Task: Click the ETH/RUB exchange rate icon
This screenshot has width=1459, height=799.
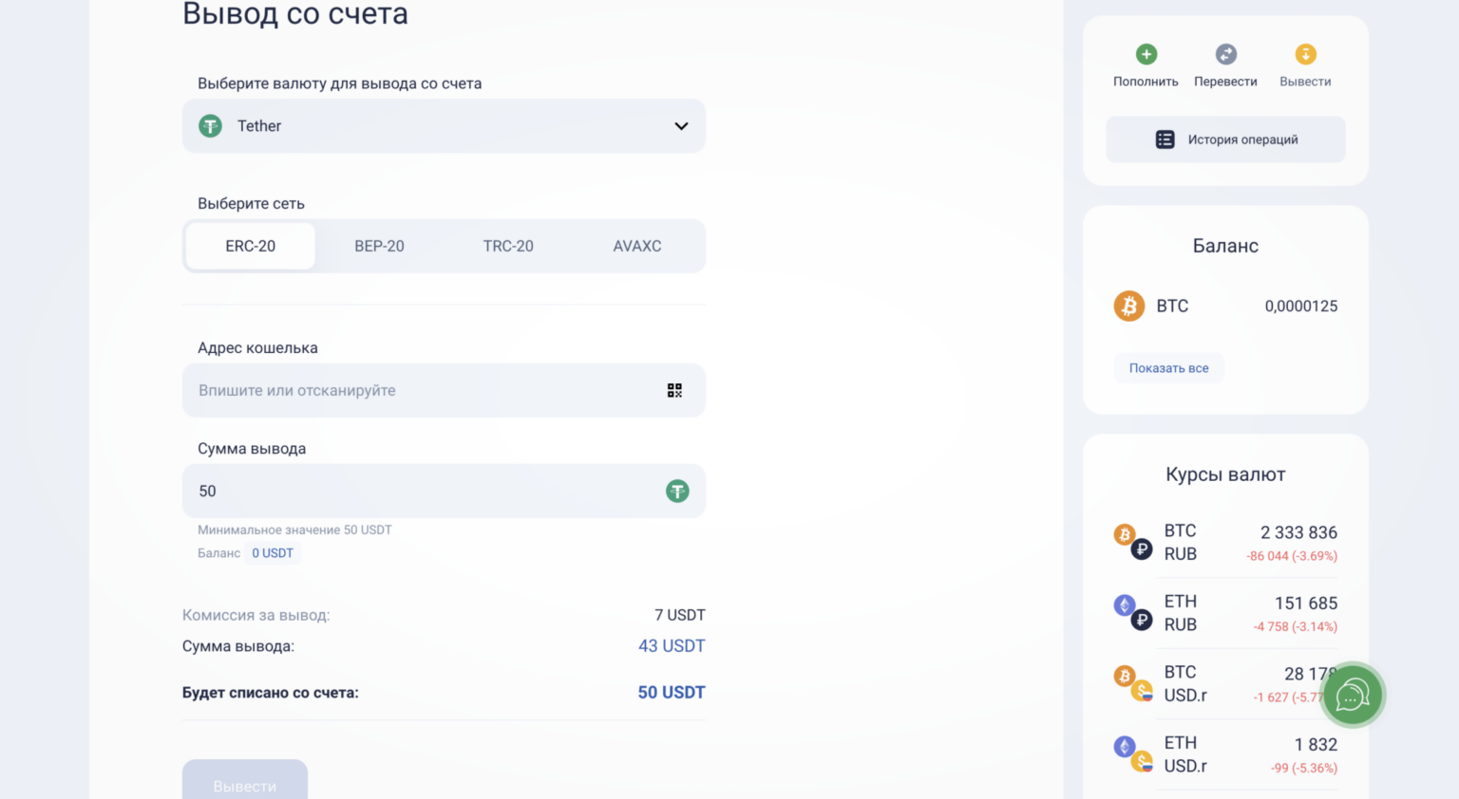Action: [1128, 612]
